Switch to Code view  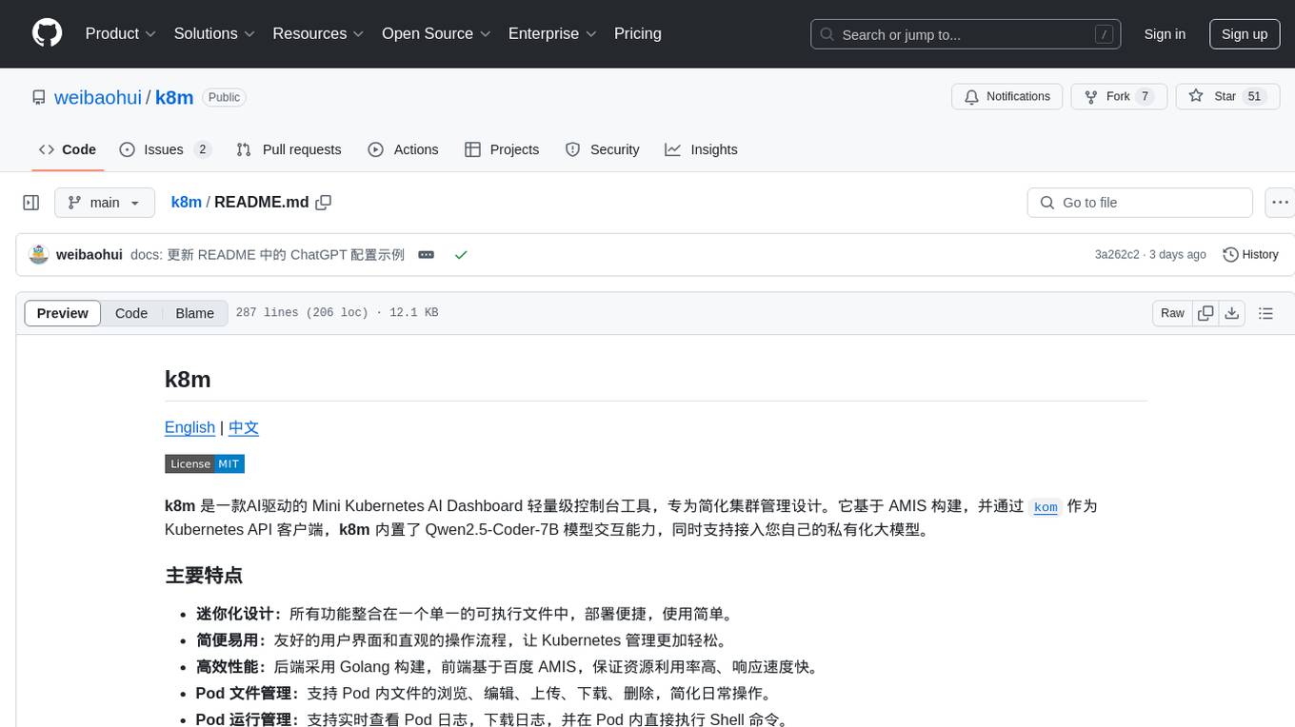pyautogui.click(x=131, y=313)
